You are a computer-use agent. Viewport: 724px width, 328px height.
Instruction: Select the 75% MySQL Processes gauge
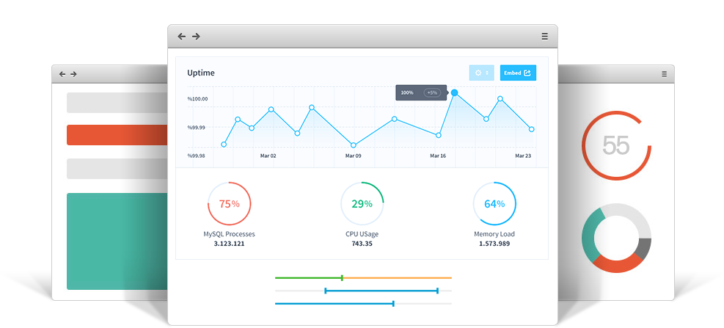230,204
